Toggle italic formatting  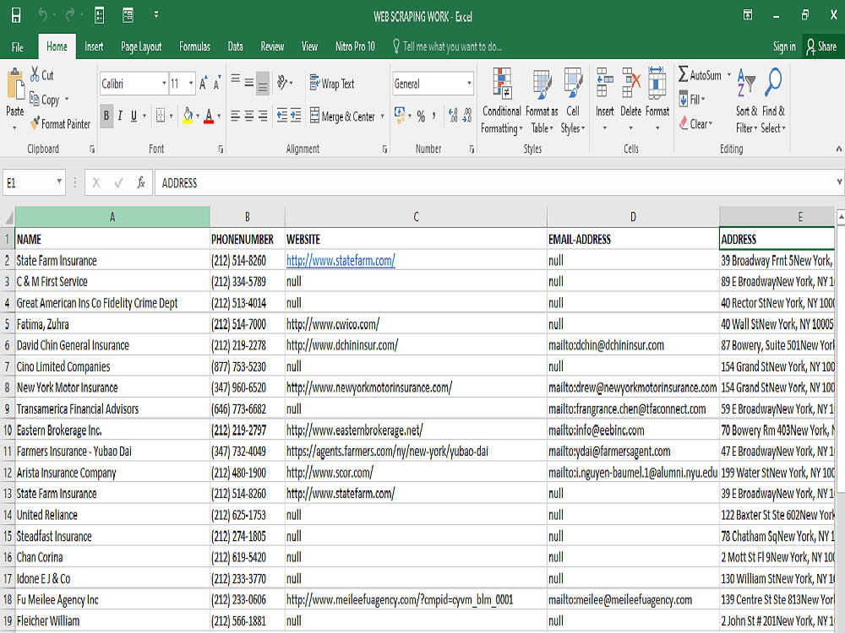click(118, 116)
